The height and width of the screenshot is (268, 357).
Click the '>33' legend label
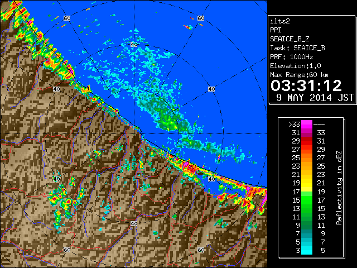point(294,125)
